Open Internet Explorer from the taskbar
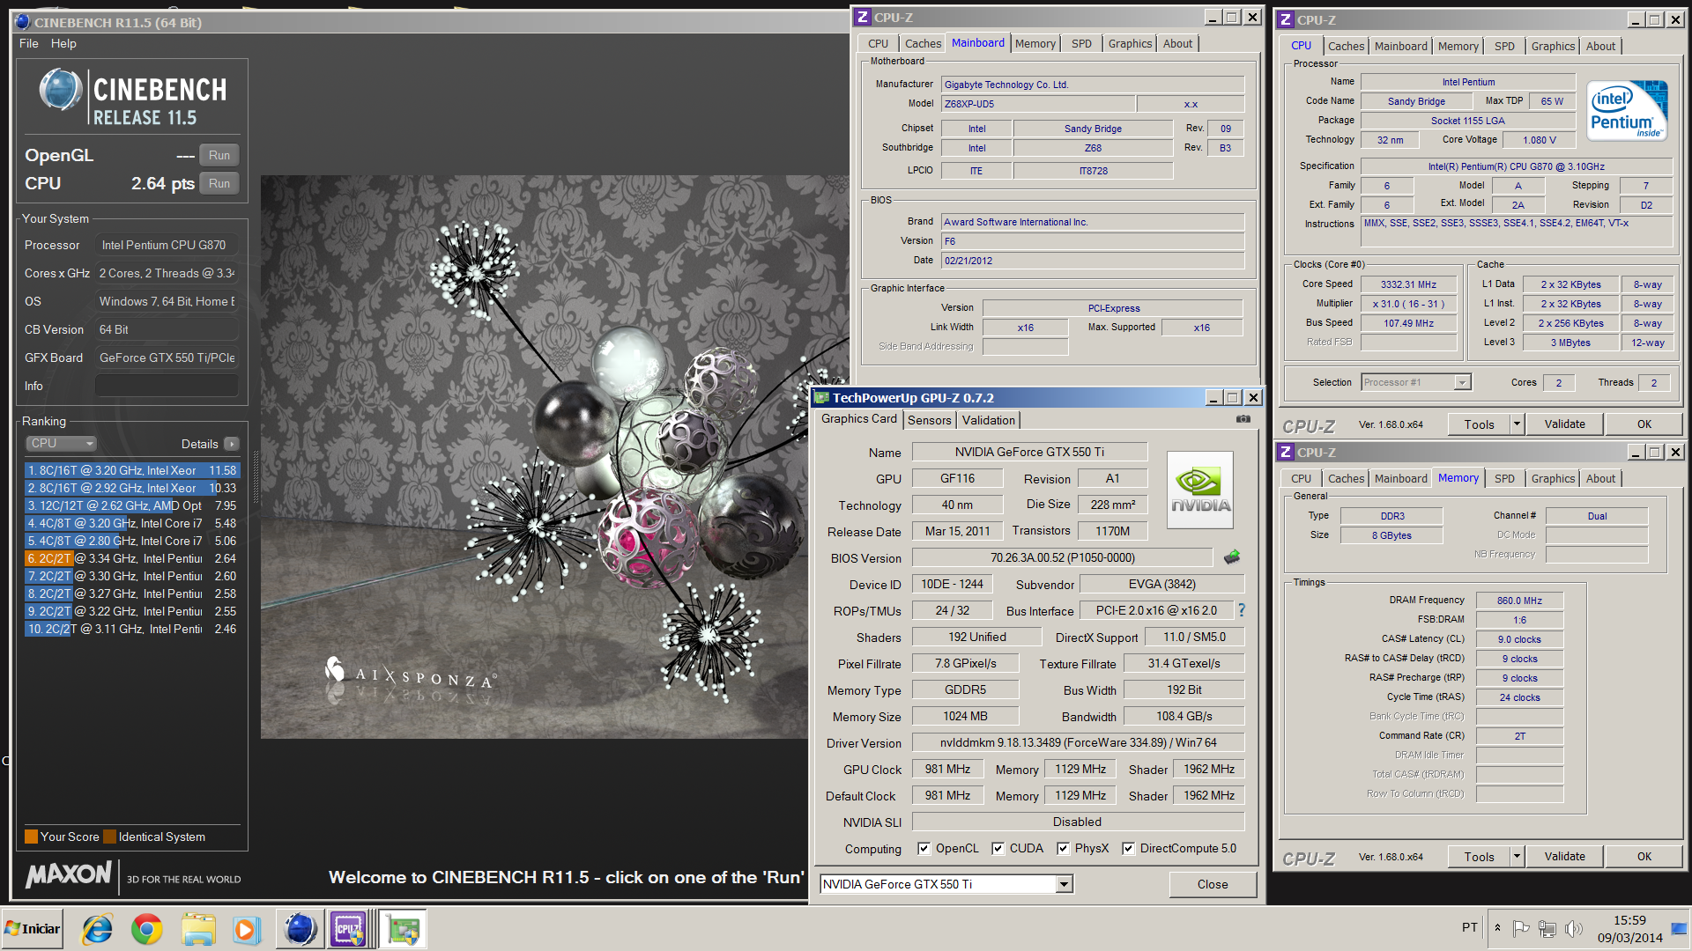The height and width of the screenshot is (951, 1692). click(x=97, y=929)
